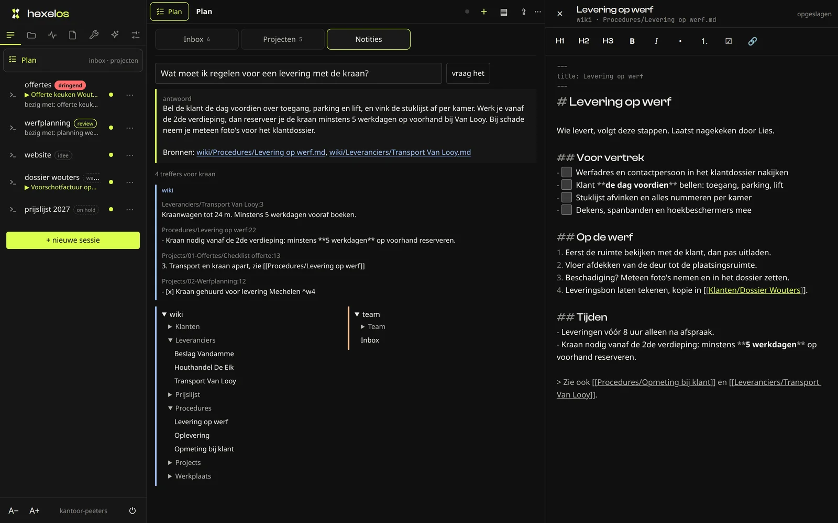Switch to the Projecten tab
Viewport: 838px width, 523px height.
point(283,39)
